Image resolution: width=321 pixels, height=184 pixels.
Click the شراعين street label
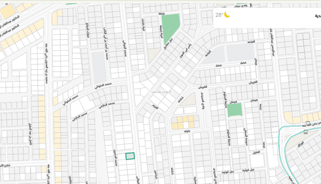tap(156, 174)
